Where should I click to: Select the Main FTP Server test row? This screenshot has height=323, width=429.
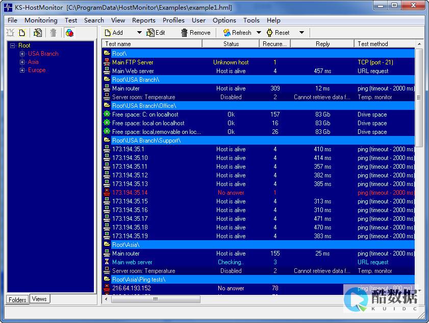tap(259, 62)
